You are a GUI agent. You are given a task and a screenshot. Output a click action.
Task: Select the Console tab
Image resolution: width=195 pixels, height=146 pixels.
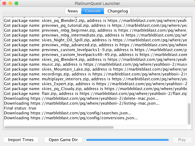(93, 11)
